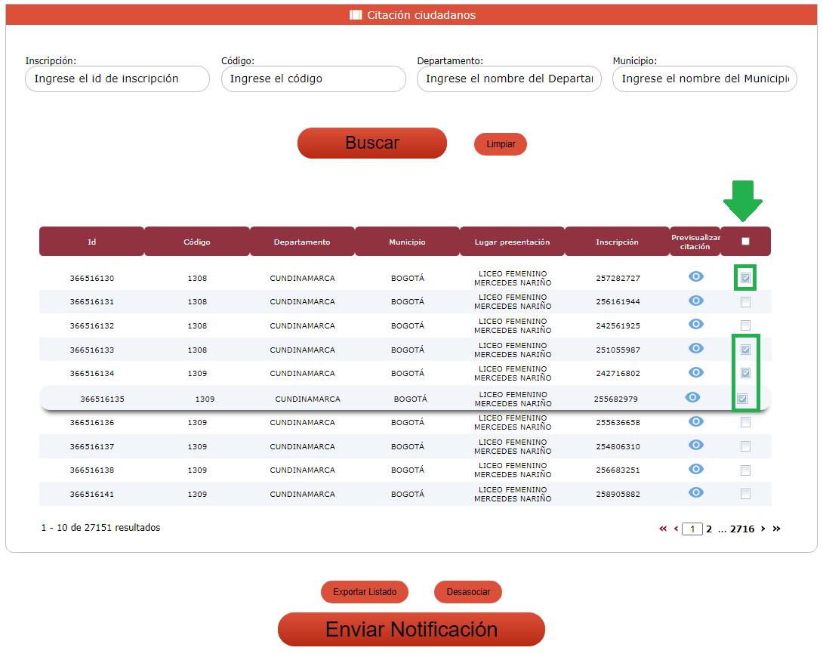Uncheck checkbox for inscription 242716802
Image resolution: width=823 pixels, height=663 pixels.
point(745,373)
